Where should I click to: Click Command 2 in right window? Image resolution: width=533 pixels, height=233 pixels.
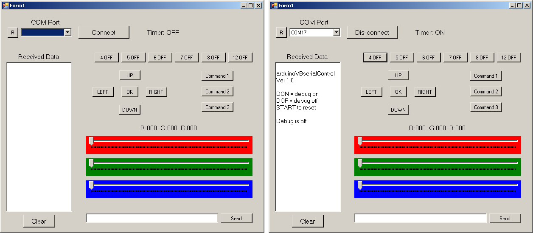tap(486, 91)
